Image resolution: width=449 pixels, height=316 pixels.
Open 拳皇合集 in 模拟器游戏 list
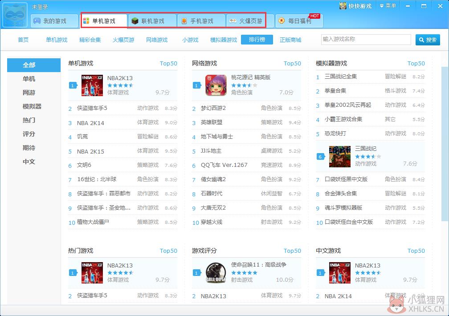[x=335, y=91]
